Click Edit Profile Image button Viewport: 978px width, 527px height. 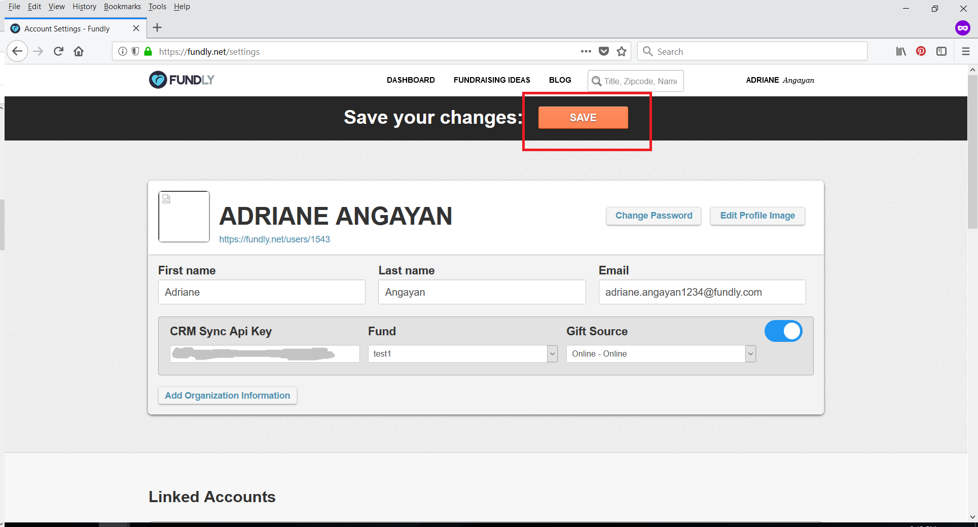coord(757,216)
